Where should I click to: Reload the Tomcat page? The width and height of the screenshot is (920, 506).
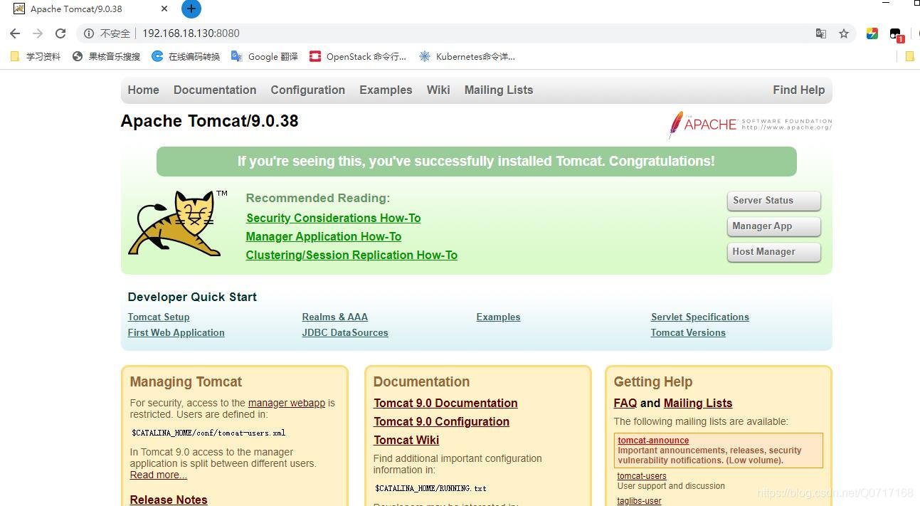tap(60, 33)
